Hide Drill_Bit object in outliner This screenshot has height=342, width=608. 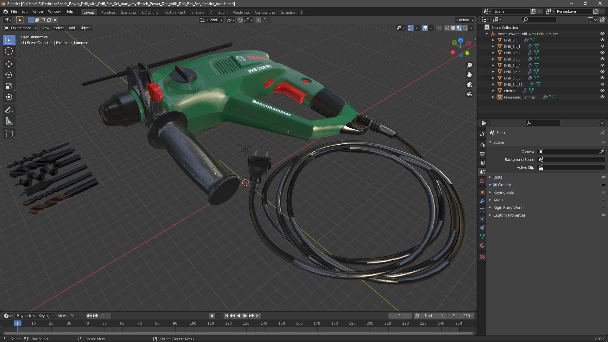tap(602, 40)
